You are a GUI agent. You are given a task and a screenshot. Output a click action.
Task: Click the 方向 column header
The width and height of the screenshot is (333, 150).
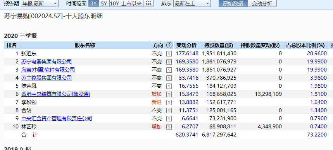tap(158, 45)
